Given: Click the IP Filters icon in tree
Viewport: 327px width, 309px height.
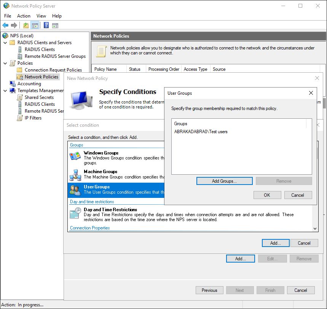Looking at the screenshot, I should [x=20, y=118].
